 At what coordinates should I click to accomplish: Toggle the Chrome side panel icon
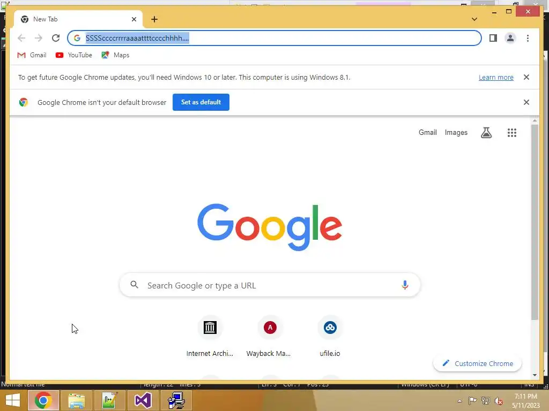coord(493,38)
